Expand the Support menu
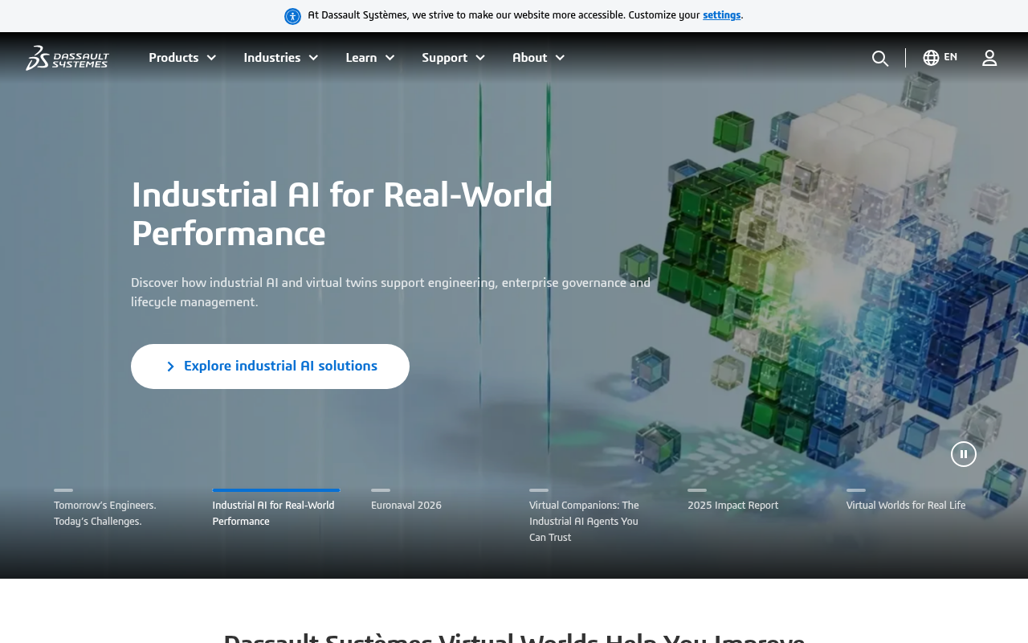Screen dimensions: 1028x643 pyautogui.click(x=454, y=58)
